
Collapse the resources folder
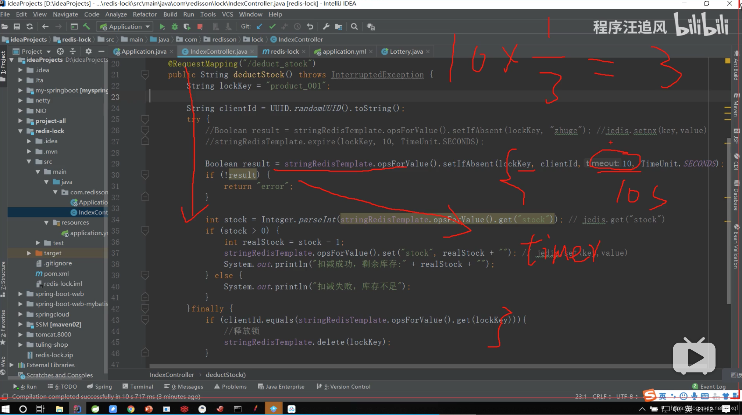tap(46, 223)
